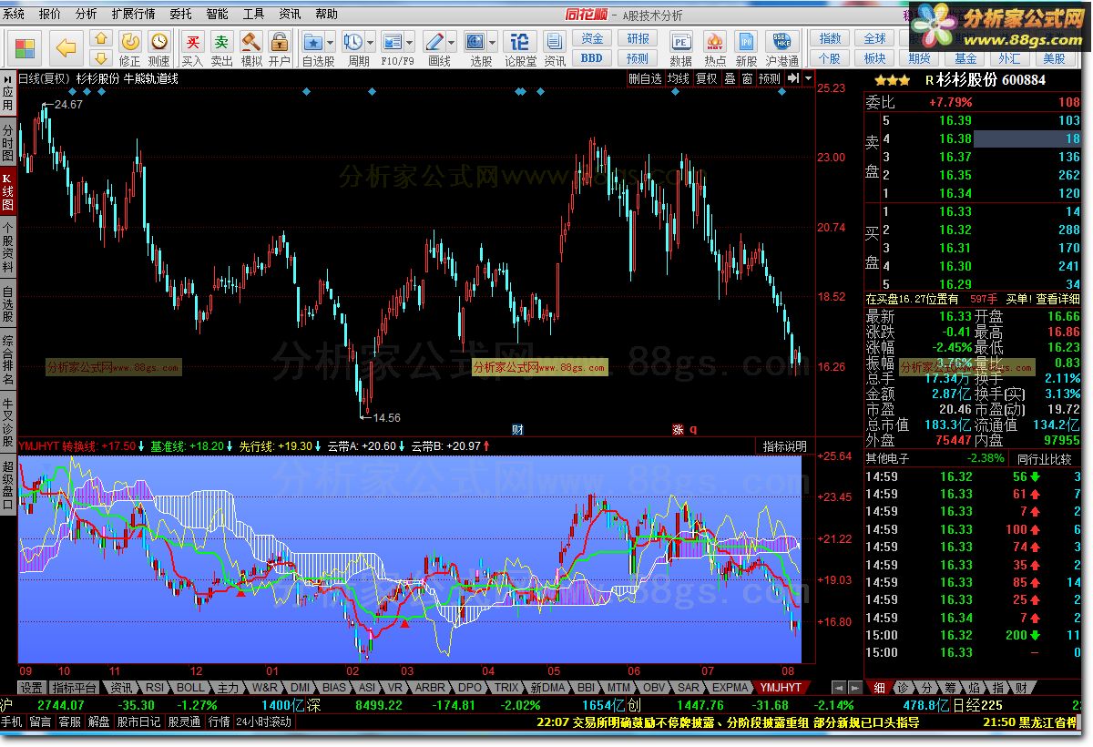The image size is (1093, 747).
Task: Select the 分时图 side tab
Action: coord(7,144)
